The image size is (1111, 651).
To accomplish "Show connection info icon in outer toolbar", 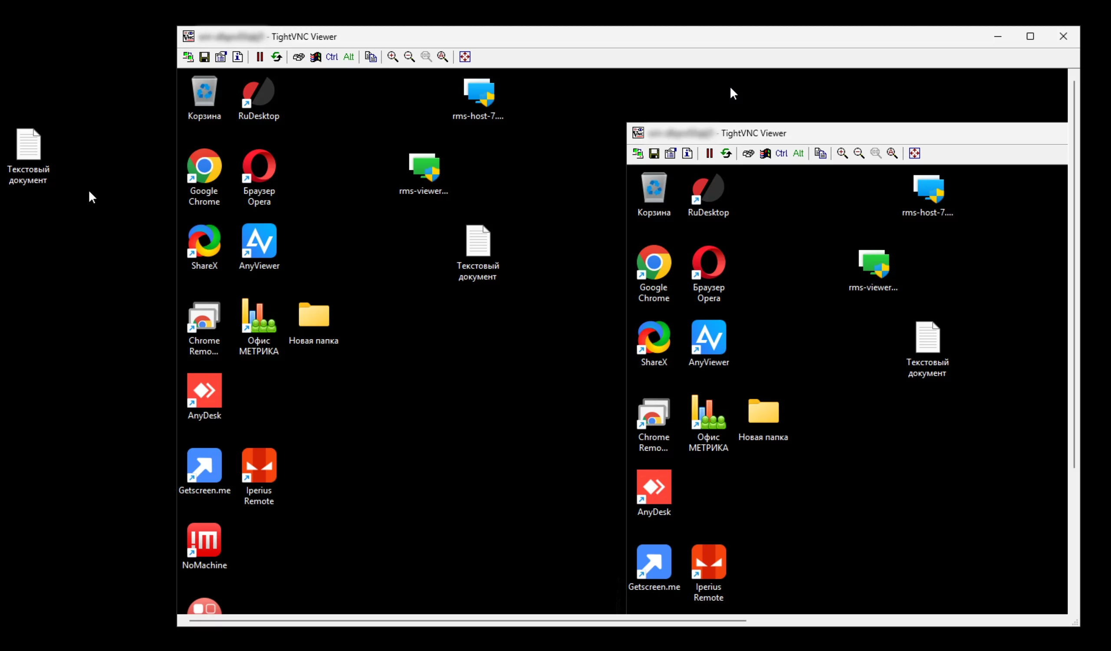I will (x=238, y=57).
